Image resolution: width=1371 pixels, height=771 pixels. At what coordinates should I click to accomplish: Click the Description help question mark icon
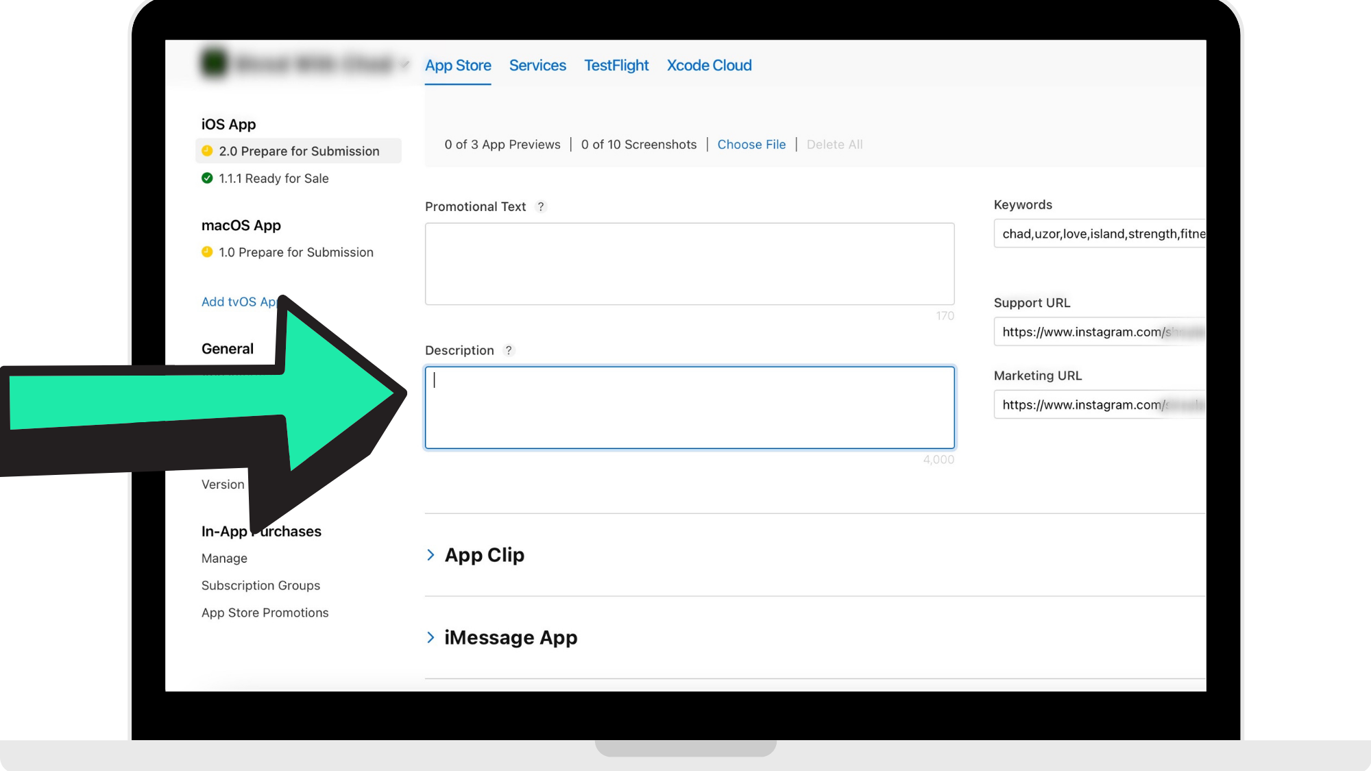[x=509, y=350]
